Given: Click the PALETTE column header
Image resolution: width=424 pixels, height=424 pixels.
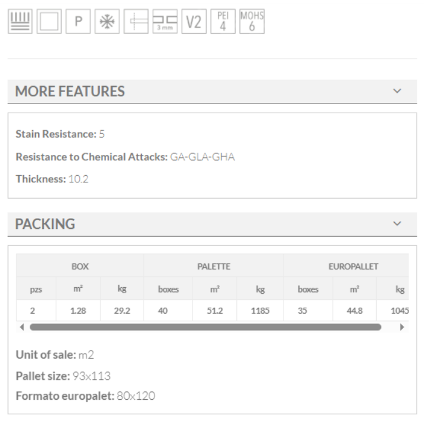Looking at the screenshot, I should (214, 266).
